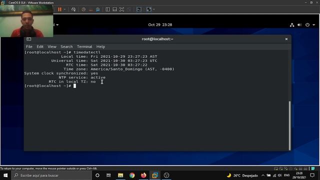Click the terminal window icon in title bar
Image resolution: width=320 pixels, height=180 pixels.
pos(29,39)
